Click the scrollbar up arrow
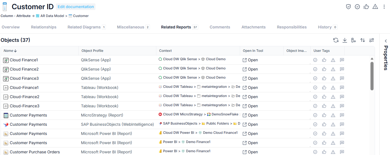Viewport: 390px width, 155px height. tap(372, 59)
